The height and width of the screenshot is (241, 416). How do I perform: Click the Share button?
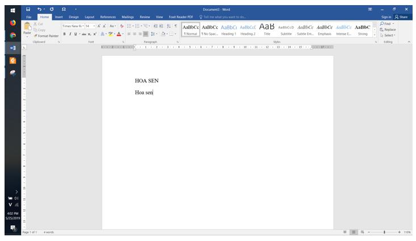pyautogui.click(x=401, y=17)
